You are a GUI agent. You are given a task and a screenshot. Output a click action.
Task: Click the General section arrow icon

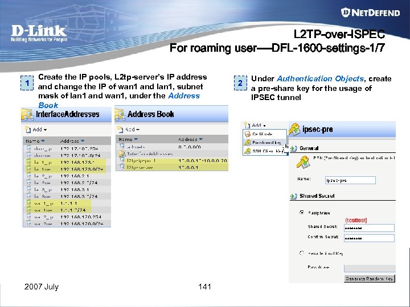pyautogui.click(x=294, y=148)
